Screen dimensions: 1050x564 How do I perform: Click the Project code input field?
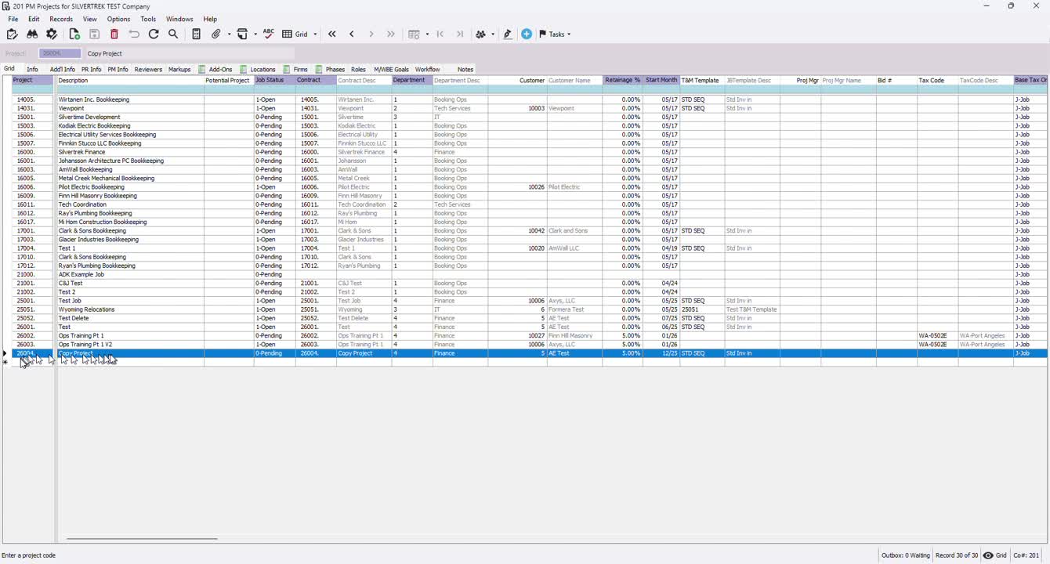tap(60, 53)
